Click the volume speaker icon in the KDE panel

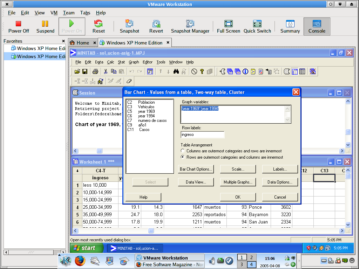point(212,261)
